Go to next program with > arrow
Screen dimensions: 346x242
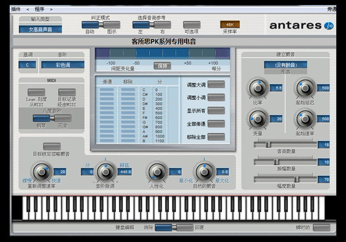[x=51, y=10]
